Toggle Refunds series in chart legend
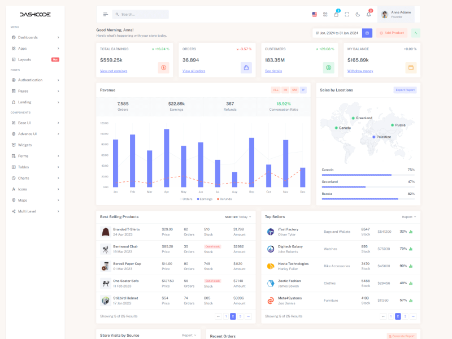Viewport: 452px width, 339px height. 224,199
